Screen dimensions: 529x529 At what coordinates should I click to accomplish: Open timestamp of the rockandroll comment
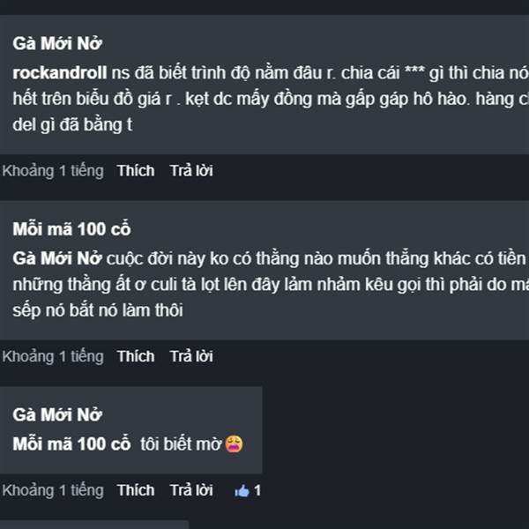[x=53, y=170]
